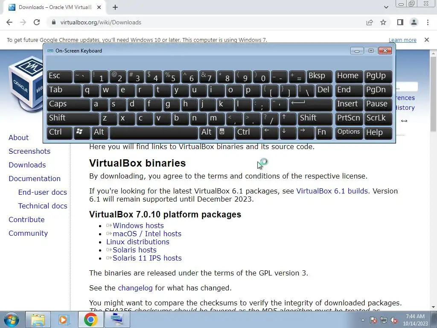Toggle left Shift key on keyboard
437x328 pixels.
point(73,119)
